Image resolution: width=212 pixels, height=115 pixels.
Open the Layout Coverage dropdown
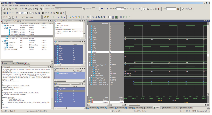click(39, 17)
